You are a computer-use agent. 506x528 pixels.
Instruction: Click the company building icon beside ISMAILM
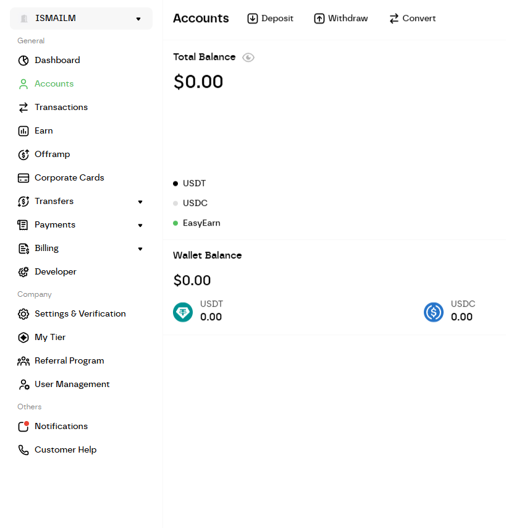pyautogui.click(x=24, y=19)
